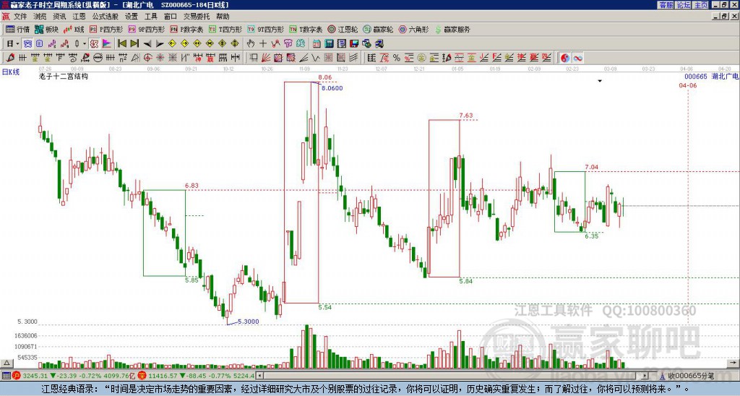
Task: Open the P数字表 tool
Action: [186, 29]
